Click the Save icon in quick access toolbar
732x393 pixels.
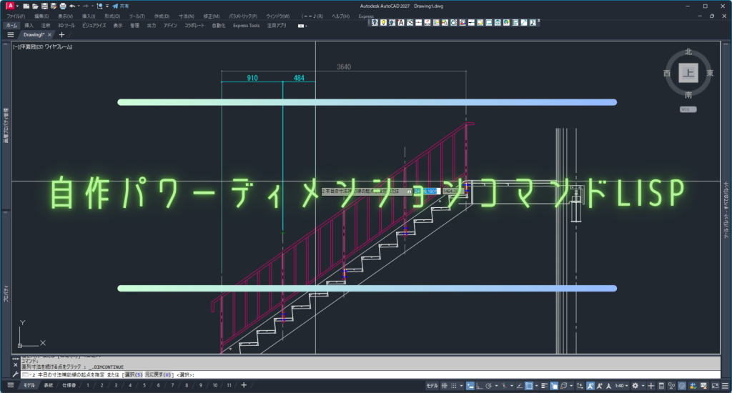coord(44,6)
